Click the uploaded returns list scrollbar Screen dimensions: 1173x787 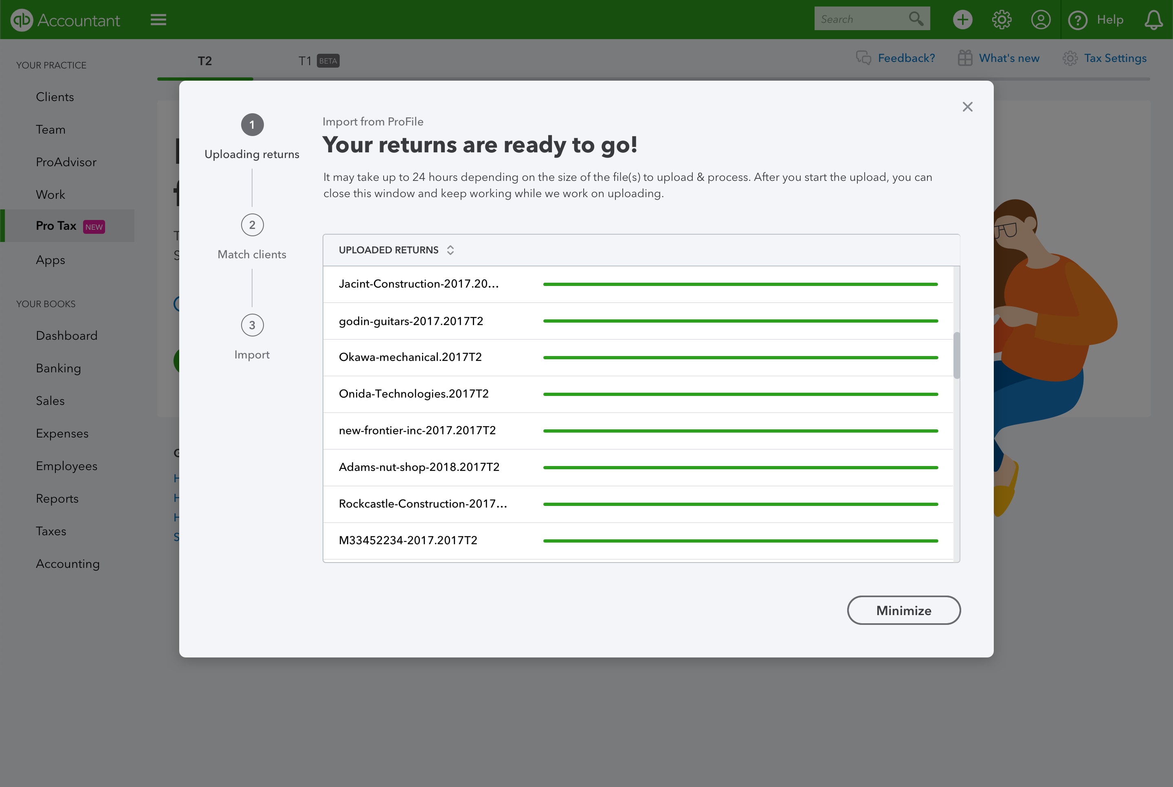coord(957,355)
